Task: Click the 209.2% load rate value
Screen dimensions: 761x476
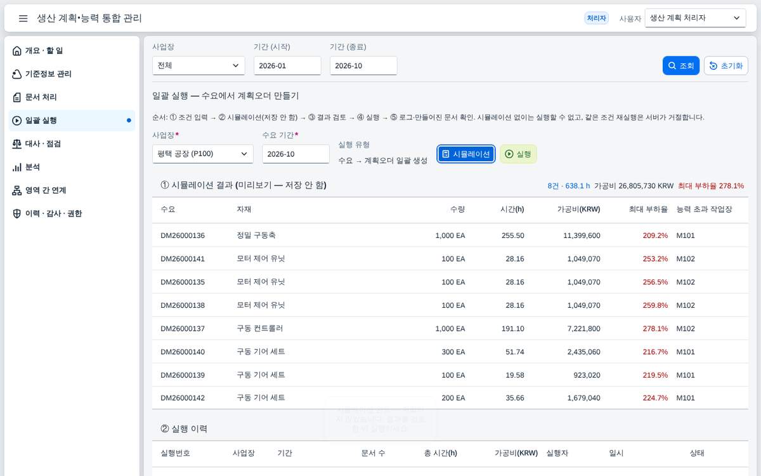Action: coord(655,235)
